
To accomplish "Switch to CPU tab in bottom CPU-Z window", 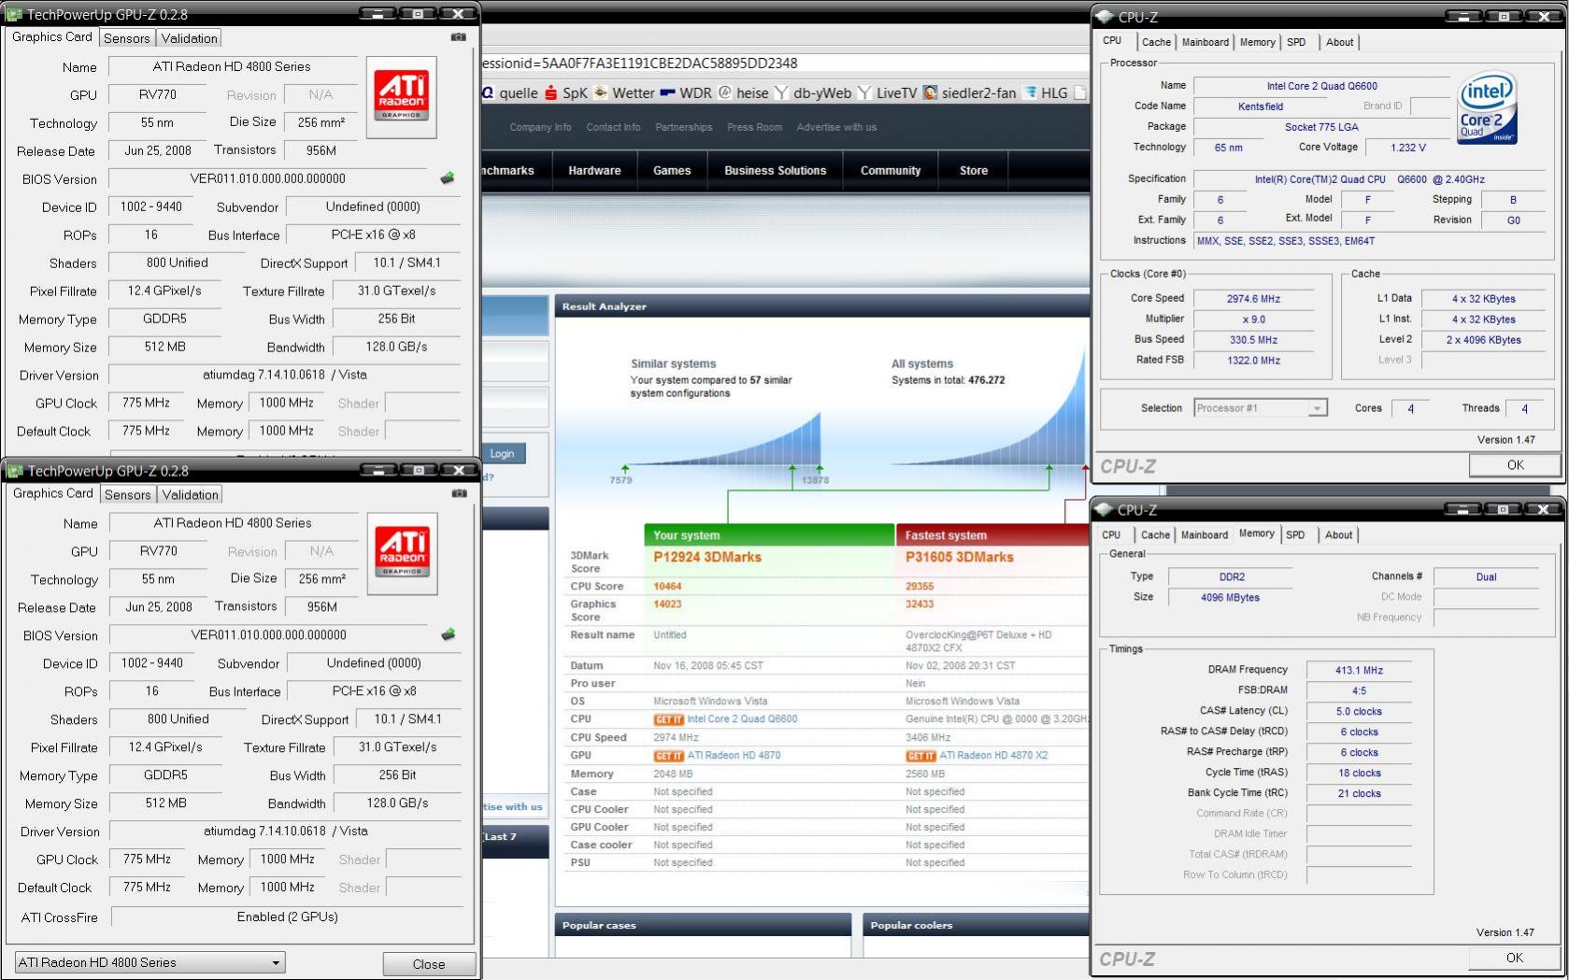I will pos(1111,535).
